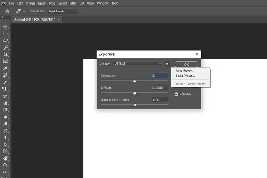Select the Move tool

click(5, 27)
